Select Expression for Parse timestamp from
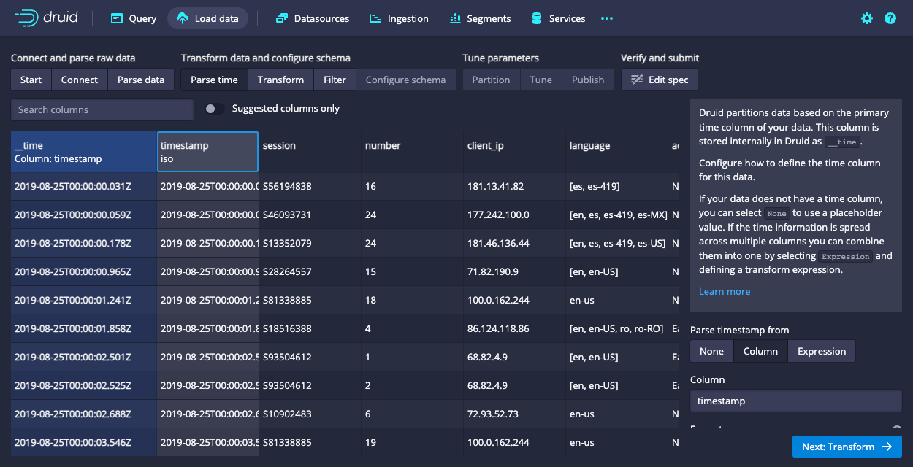Viewport: 913px width, 467px height. (821, 351)
